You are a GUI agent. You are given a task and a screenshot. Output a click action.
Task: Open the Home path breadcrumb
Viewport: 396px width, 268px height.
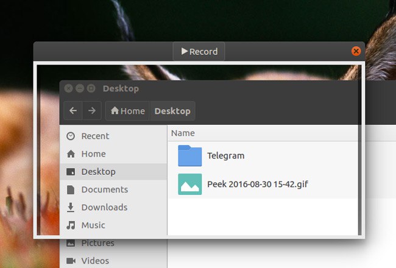[128, 111]
